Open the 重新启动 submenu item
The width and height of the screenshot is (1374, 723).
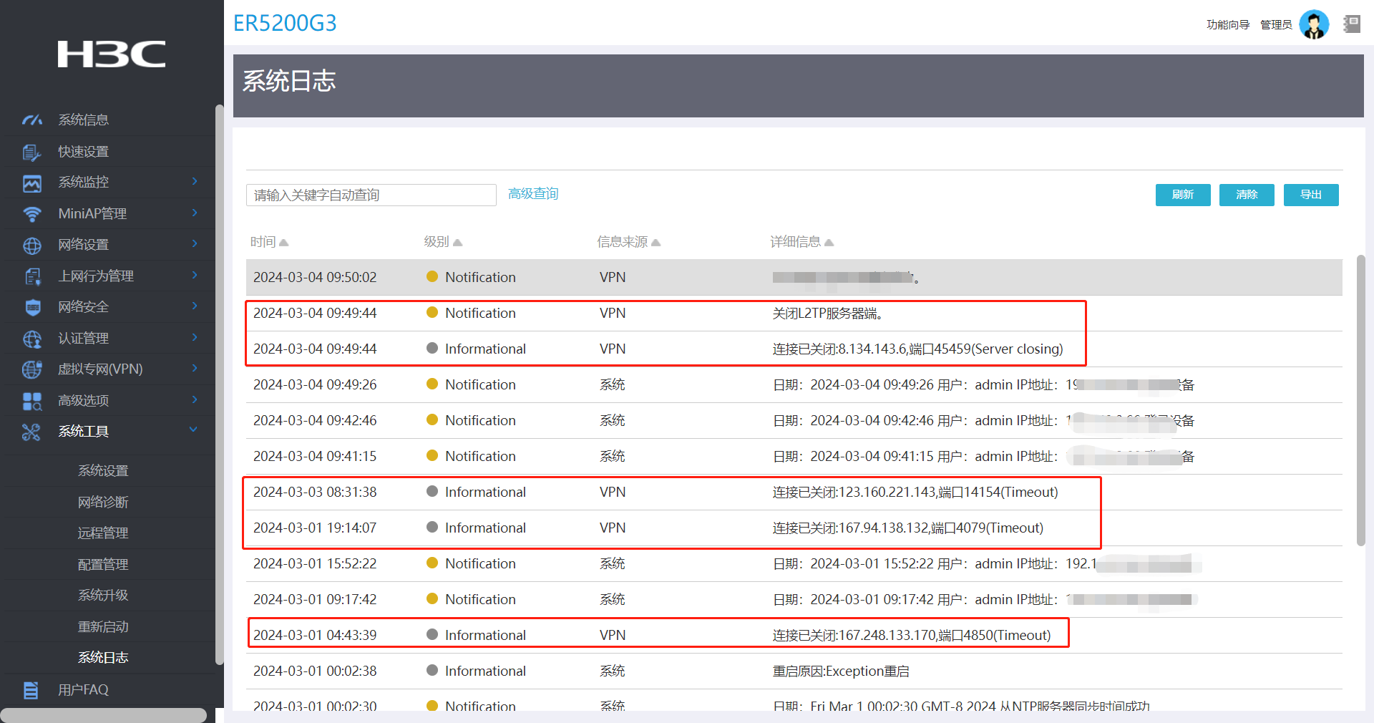(x=103, y=627)
